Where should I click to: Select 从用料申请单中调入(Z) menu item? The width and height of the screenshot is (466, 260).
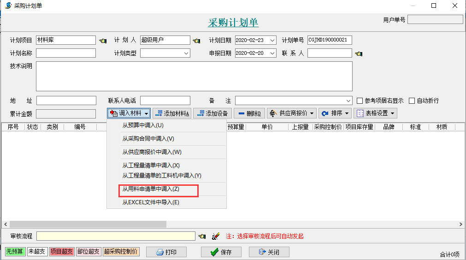151,189
